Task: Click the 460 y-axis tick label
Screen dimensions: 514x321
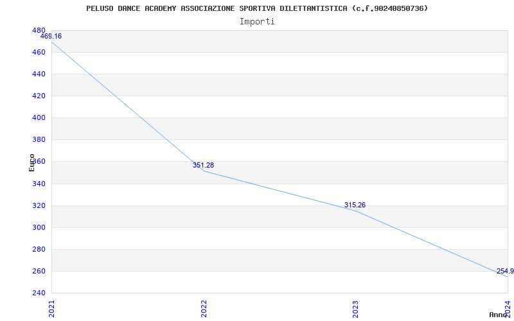Action: point(39,53)
